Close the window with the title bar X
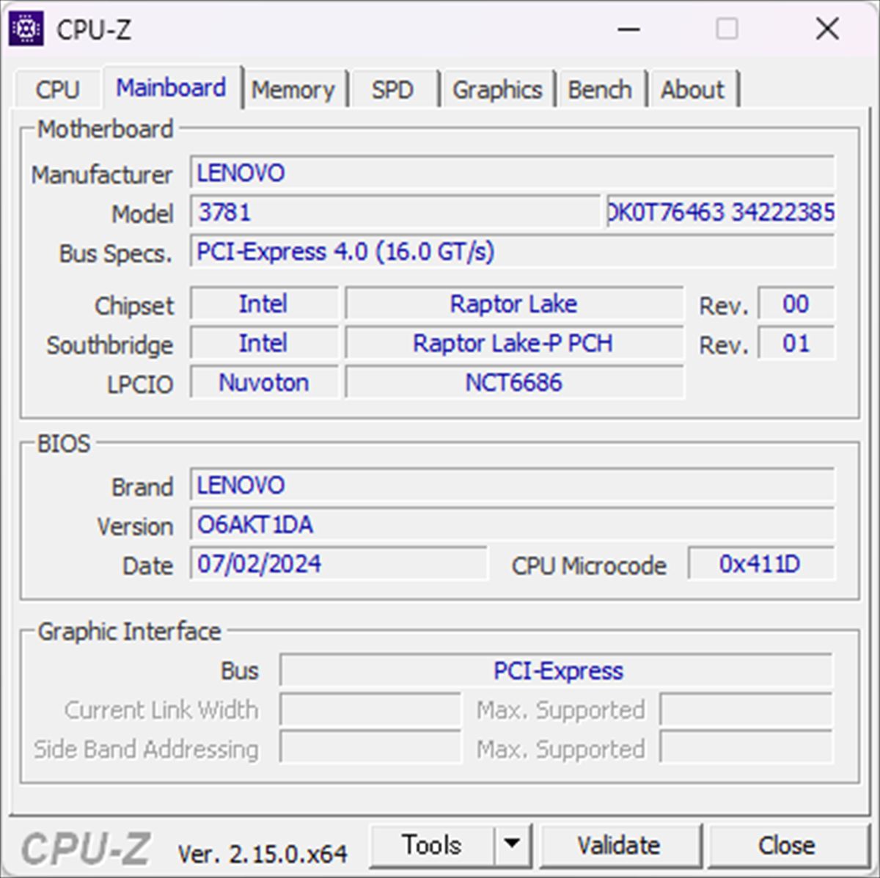Viewport: 880px width, 878px height. (827, 29)
